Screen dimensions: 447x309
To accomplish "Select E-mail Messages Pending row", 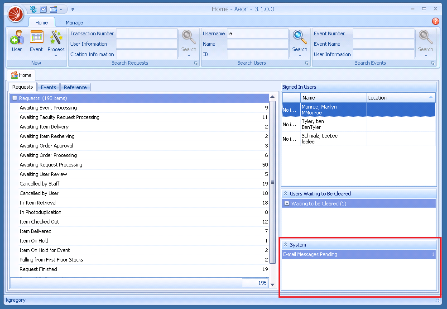I will (358, 255).
